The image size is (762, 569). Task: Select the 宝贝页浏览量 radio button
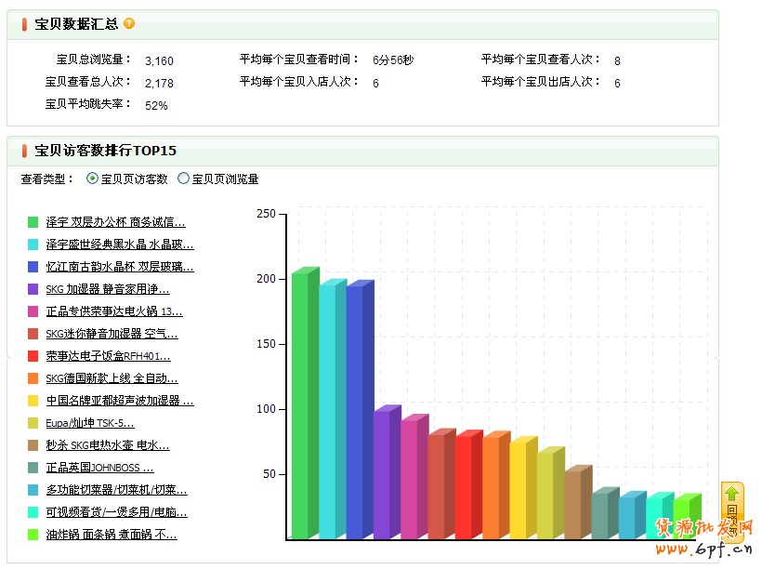(183, 179)
